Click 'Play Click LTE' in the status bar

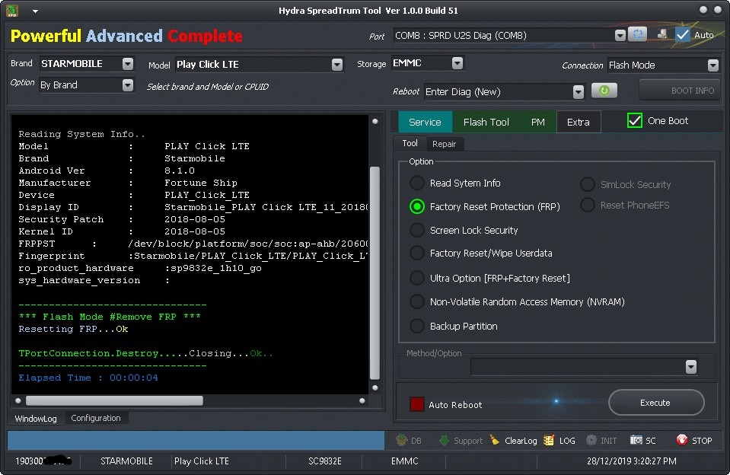tap(202, 461)
